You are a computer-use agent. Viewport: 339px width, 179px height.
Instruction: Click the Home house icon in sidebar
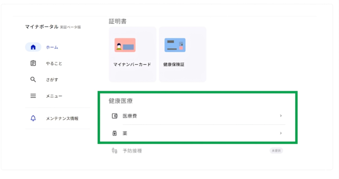(33, 47)
